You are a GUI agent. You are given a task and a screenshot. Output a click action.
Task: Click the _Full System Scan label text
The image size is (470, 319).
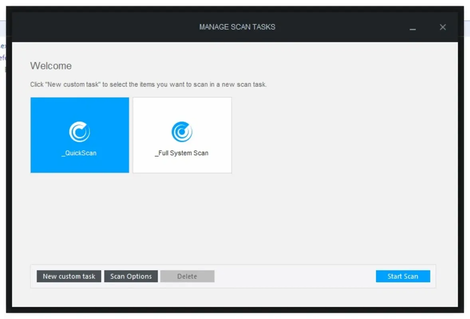[x=182, y=153]
